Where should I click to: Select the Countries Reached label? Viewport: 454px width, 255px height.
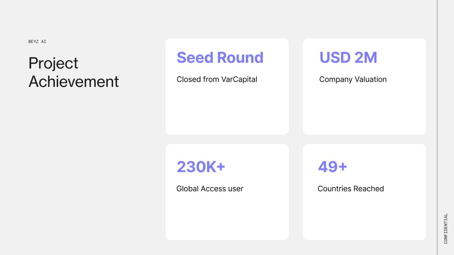[x=351, y=189]
